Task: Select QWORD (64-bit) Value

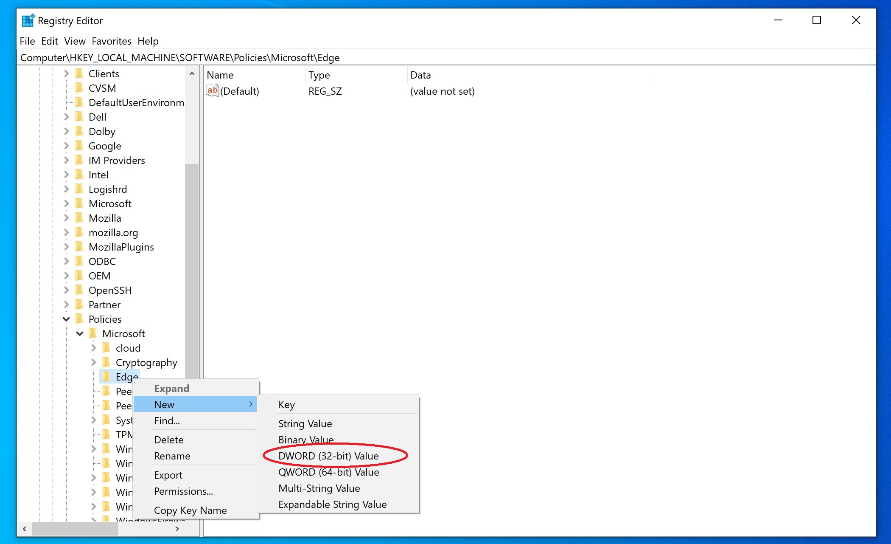Action: click(x=339, y=472)
